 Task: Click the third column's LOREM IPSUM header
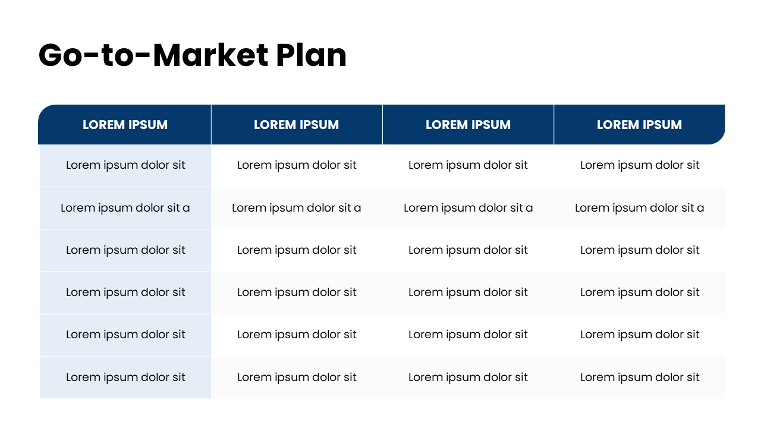pyautogui.click(x=468, y=125)
